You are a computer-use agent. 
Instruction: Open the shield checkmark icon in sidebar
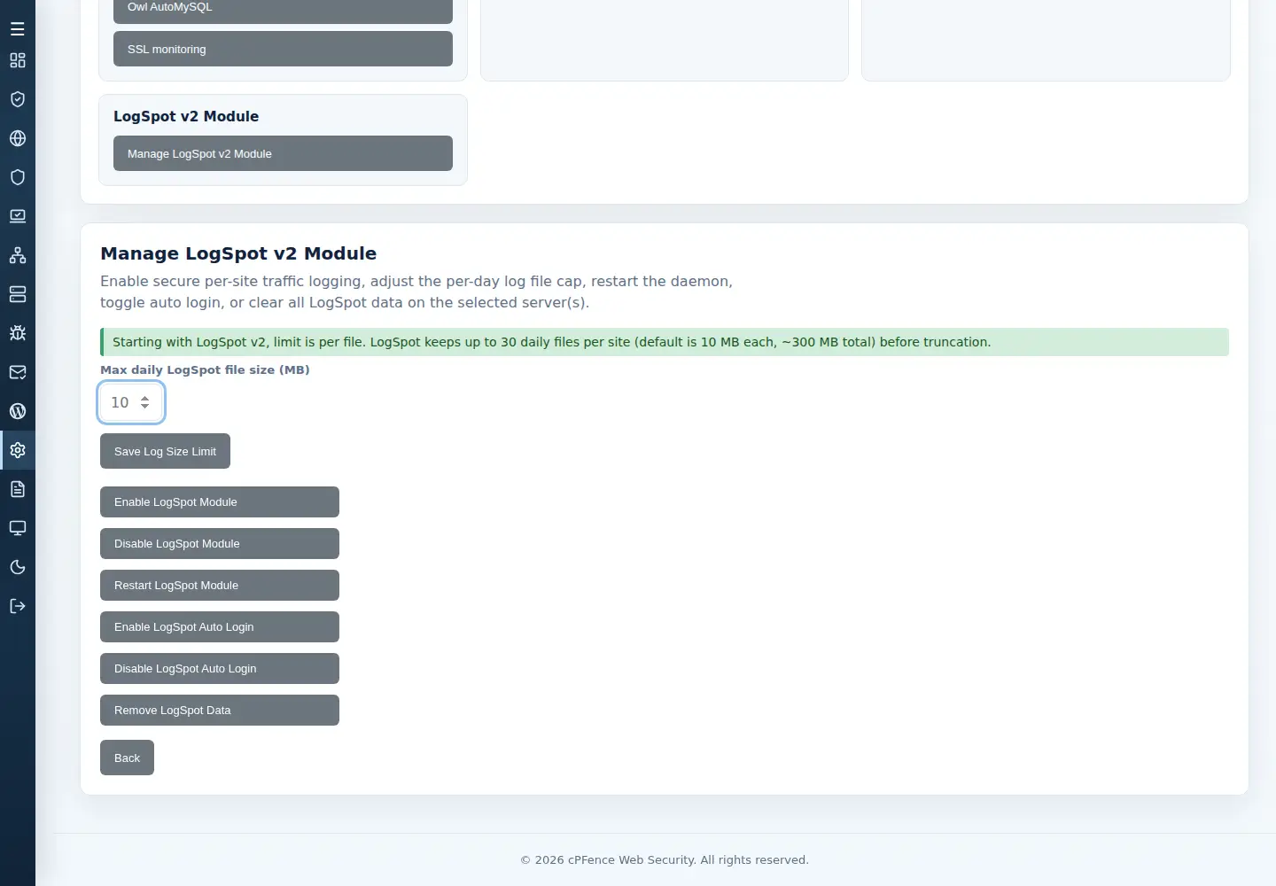pos(18,99)
